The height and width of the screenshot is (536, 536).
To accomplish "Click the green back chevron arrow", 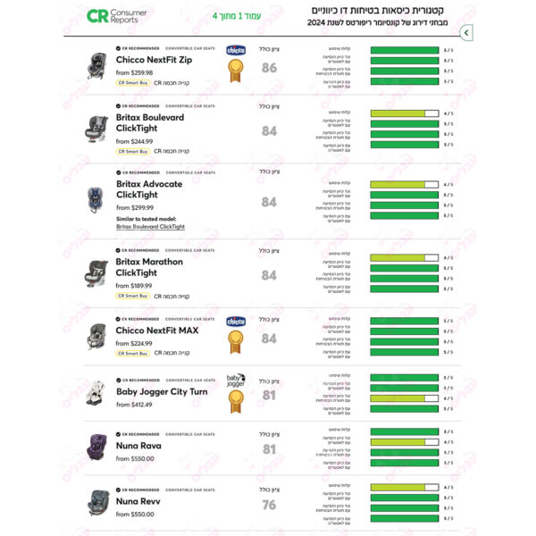I will pyautogui.click(x=466, y=33).
